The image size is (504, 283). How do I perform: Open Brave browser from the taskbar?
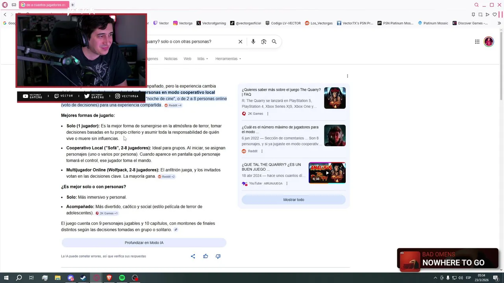109,278
